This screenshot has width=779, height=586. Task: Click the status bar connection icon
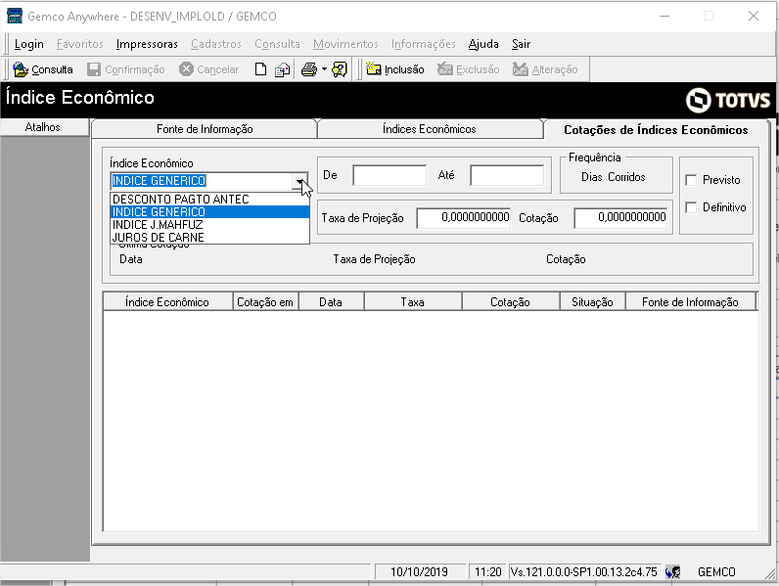tap(672, 572)
